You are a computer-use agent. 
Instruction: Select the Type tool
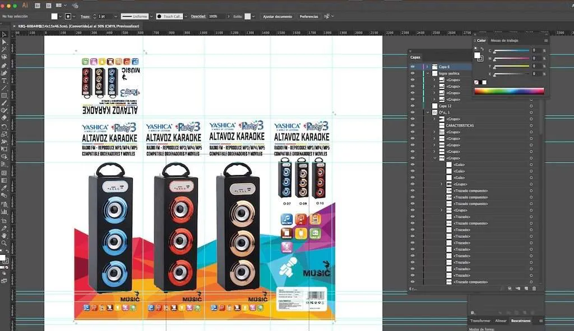4,81
